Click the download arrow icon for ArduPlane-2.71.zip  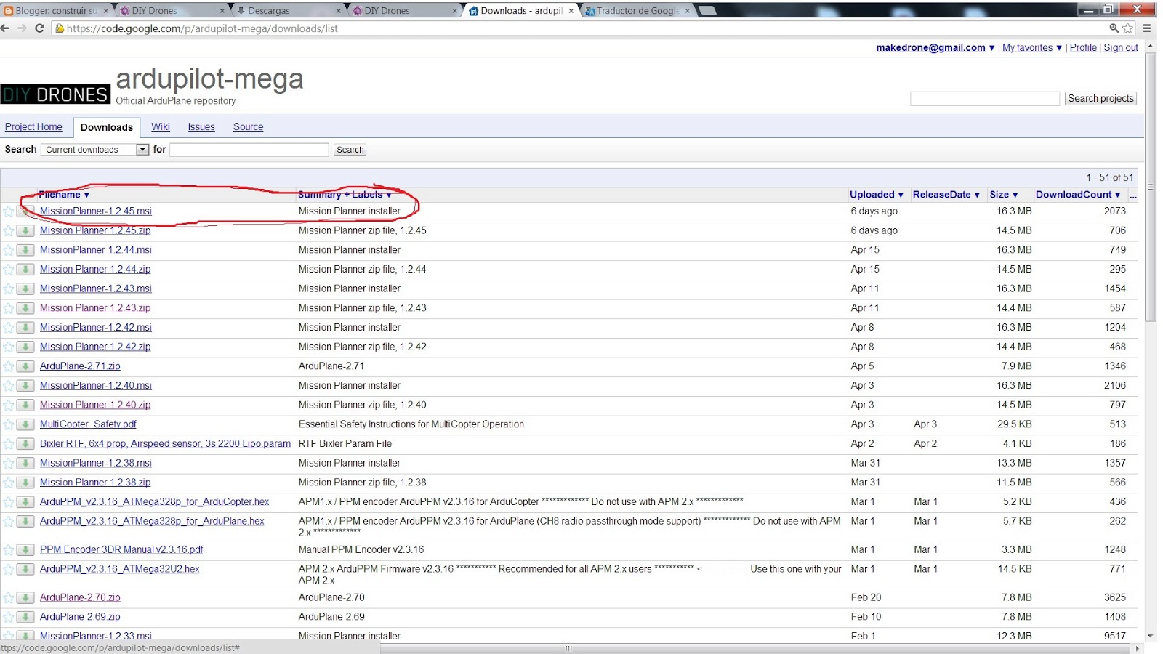[x=25, y=366]
